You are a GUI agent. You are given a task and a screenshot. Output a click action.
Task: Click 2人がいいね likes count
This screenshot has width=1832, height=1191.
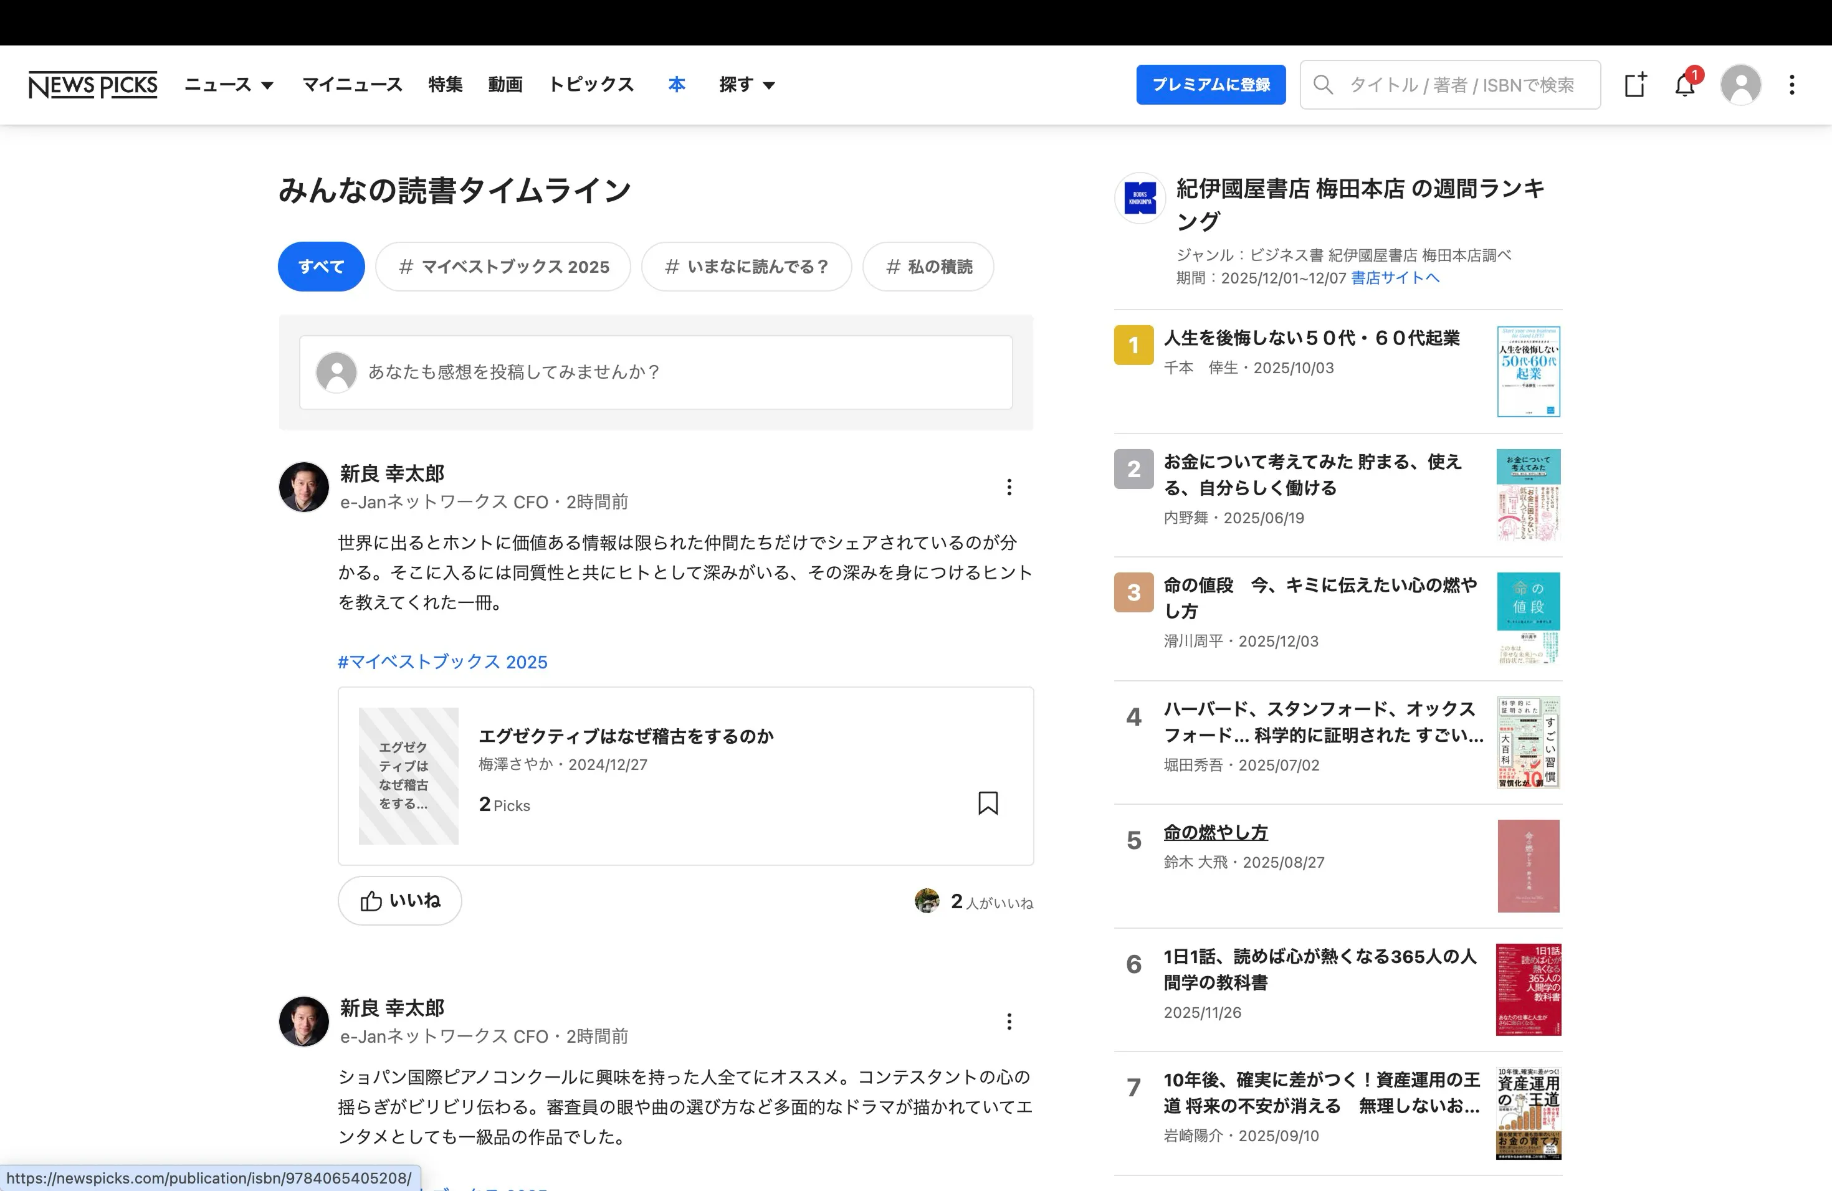[x=992, y=902]
